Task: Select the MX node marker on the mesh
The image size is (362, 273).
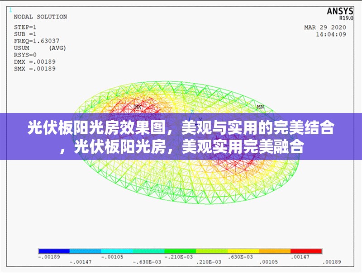Action: (137, 107)
